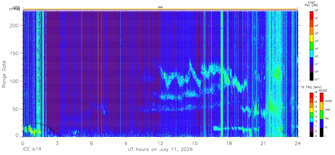Click the orange CPID bar atop the plot
Image resolution: width=335 pixels, height=155 pixels.
160,9
